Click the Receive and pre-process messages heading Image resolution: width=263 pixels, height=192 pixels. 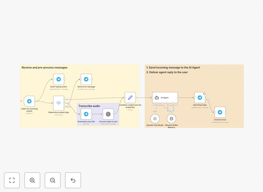[x=45, y=68]
